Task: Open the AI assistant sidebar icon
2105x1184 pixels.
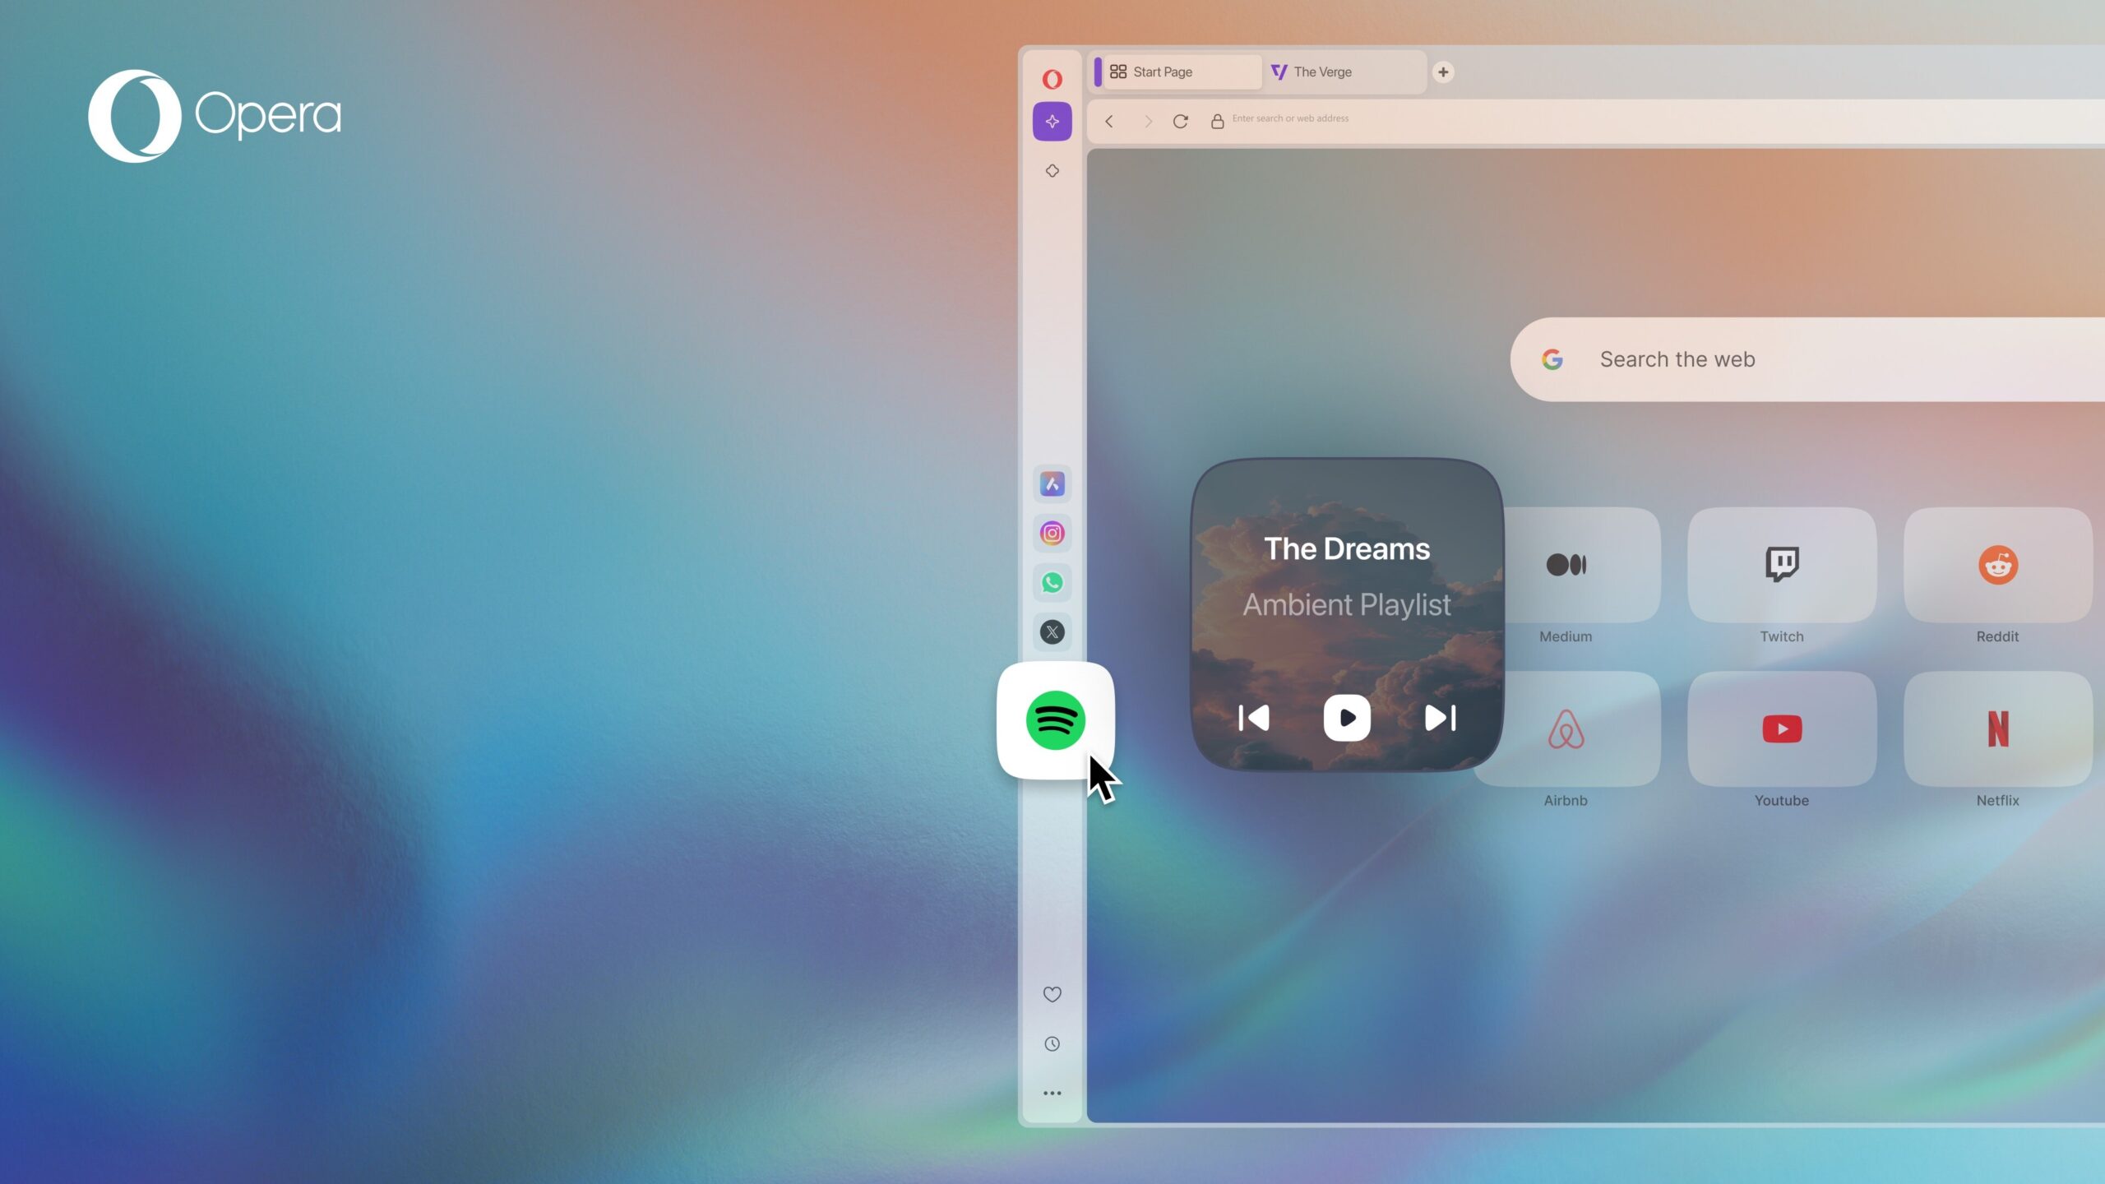Action: (1052, 122)
